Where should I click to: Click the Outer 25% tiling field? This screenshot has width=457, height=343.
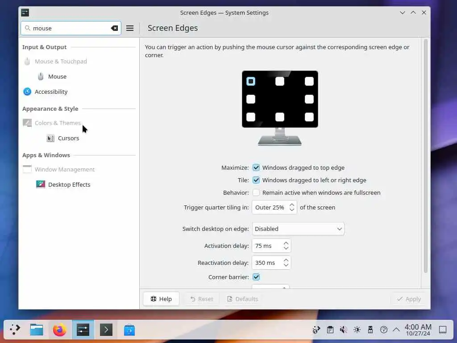tap(274, 207)
